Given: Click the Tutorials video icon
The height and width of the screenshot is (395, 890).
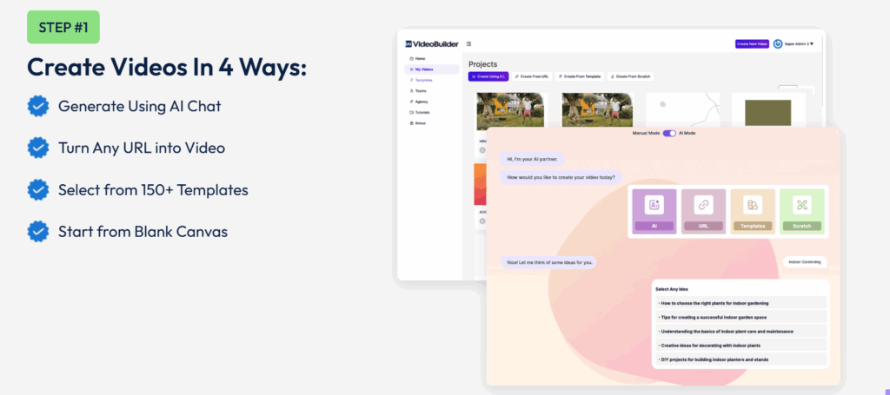Looking at the screenshot, I should click(411, 112).
